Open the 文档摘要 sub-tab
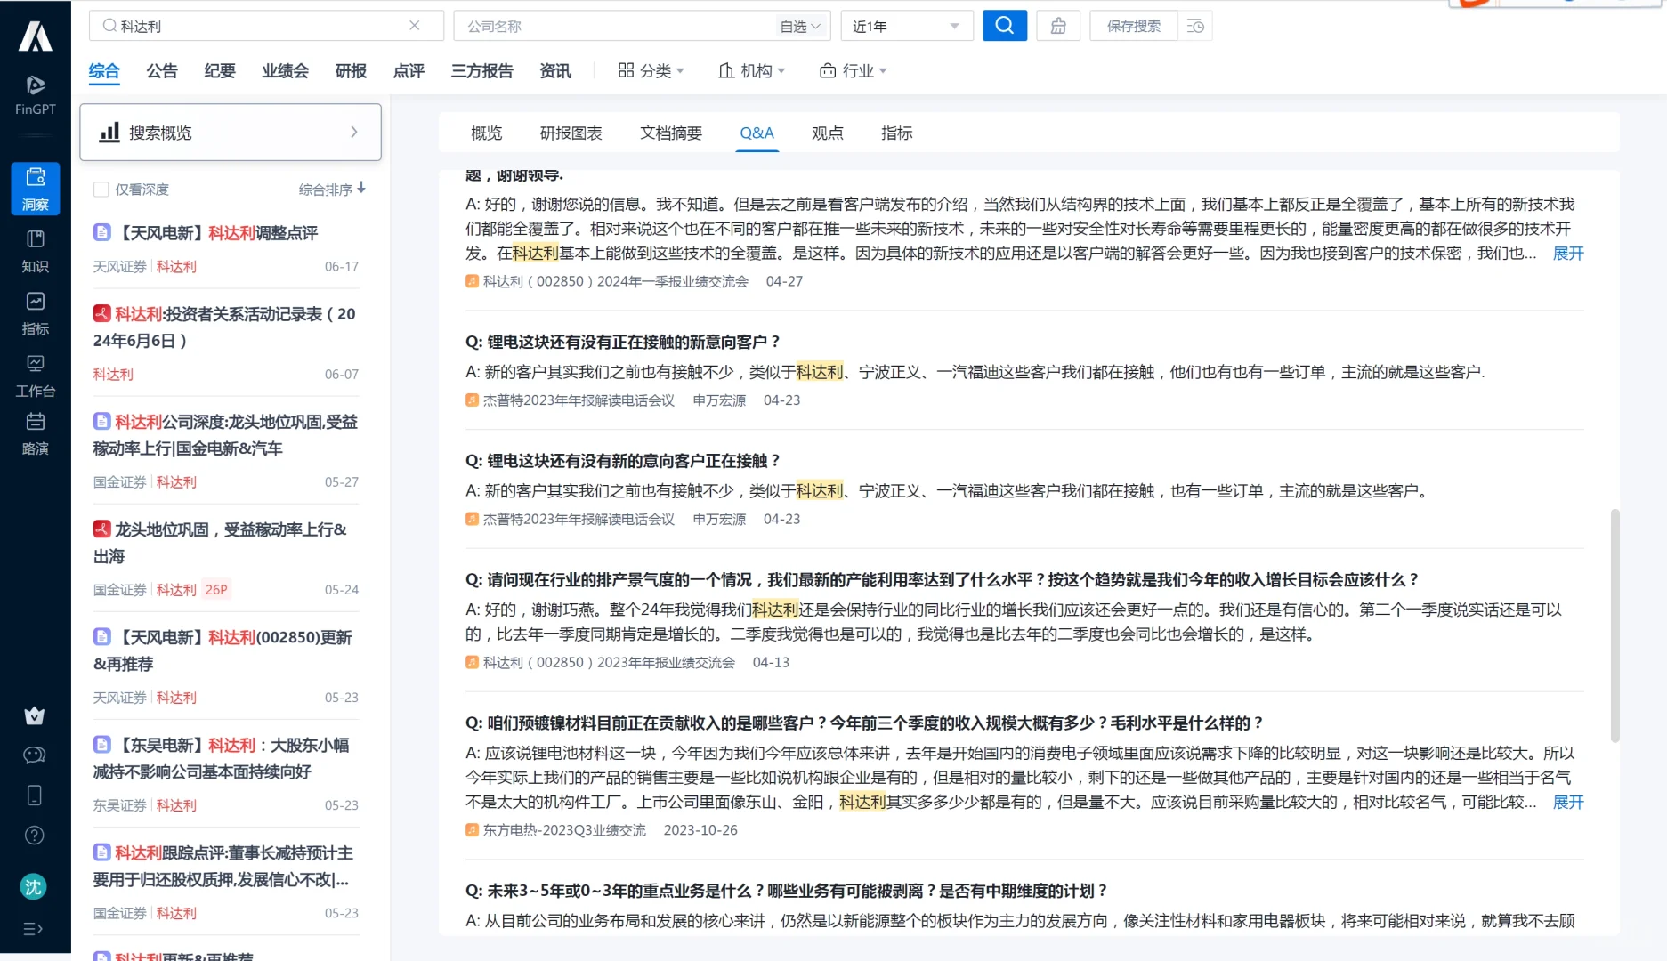Screen dimensions: 1667x961 (672, 133)
